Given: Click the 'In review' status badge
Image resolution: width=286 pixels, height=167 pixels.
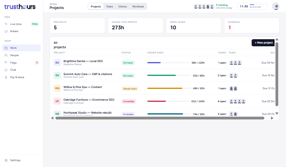Looking at the screenshot, I should (128, 114).
